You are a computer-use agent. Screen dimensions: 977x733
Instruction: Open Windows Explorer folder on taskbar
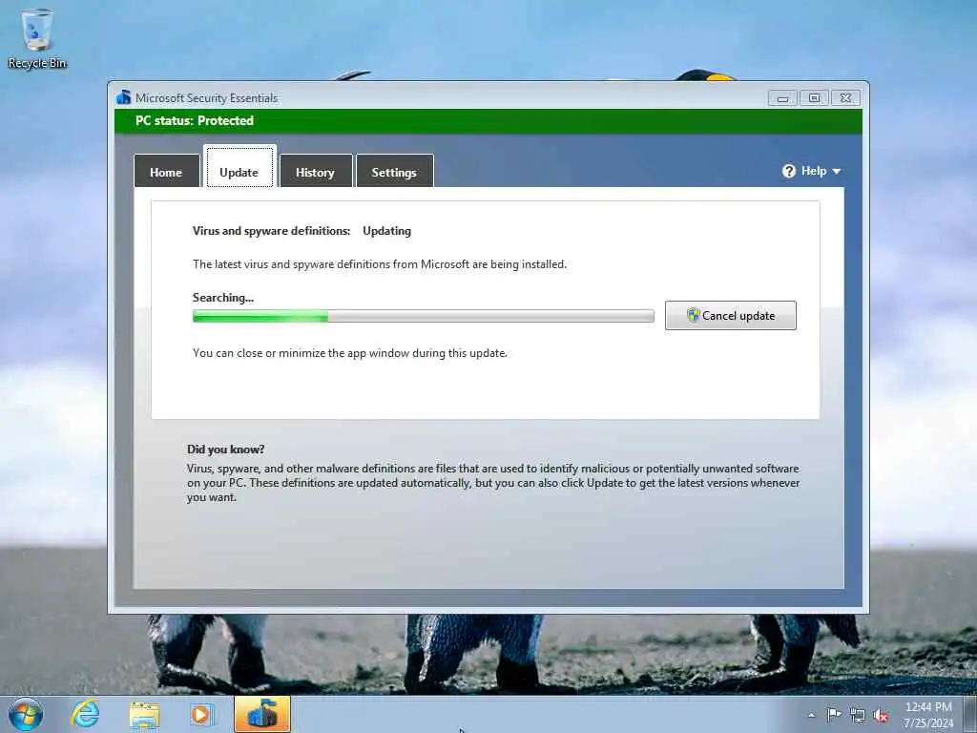[144, 715]
